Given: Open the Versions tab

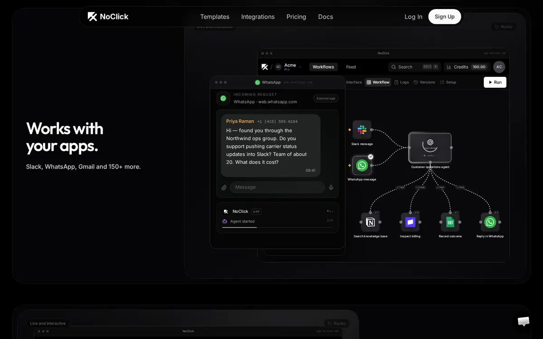Looking at the screenshot, I should pos(424,82).
